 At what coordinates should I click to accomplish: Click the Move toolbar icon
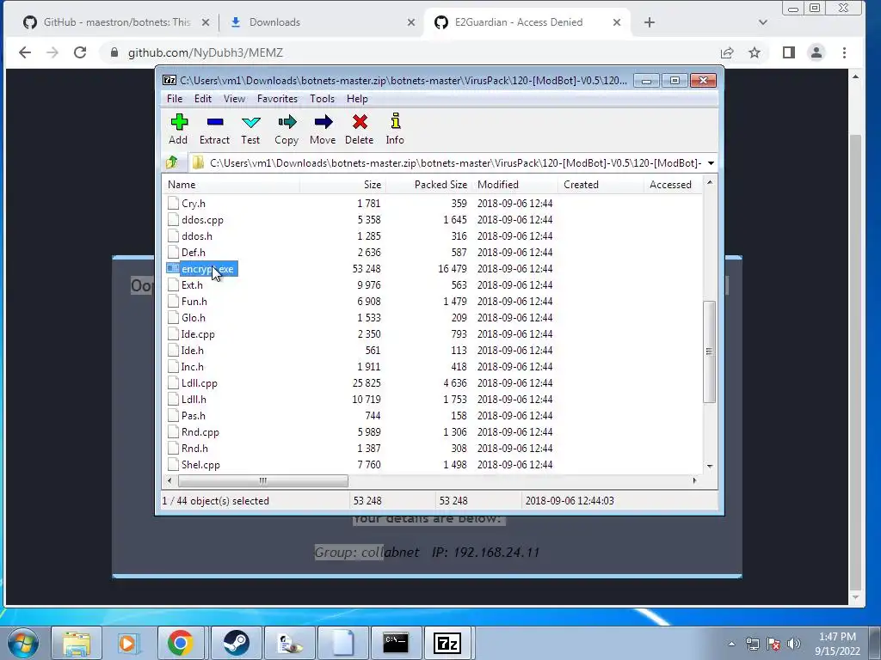tap(323, 129)
